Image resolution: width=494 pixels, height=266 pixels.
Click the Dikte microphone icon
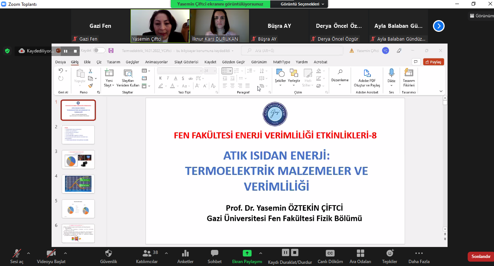pos(391,73)
